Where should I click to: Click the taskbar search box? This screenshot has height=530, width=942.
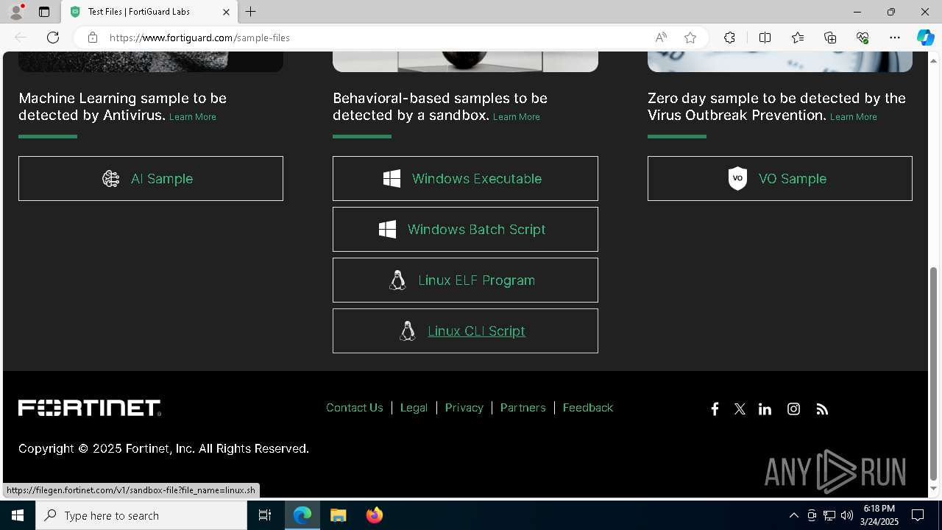click(141, 515)
